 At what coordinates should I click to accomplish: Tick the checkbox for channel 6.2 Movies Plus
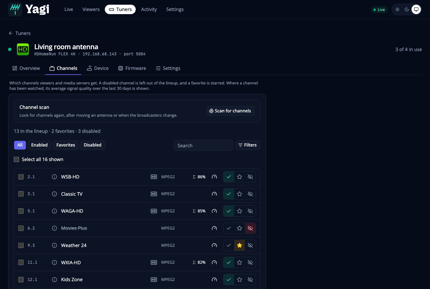(x=21, y=228)
